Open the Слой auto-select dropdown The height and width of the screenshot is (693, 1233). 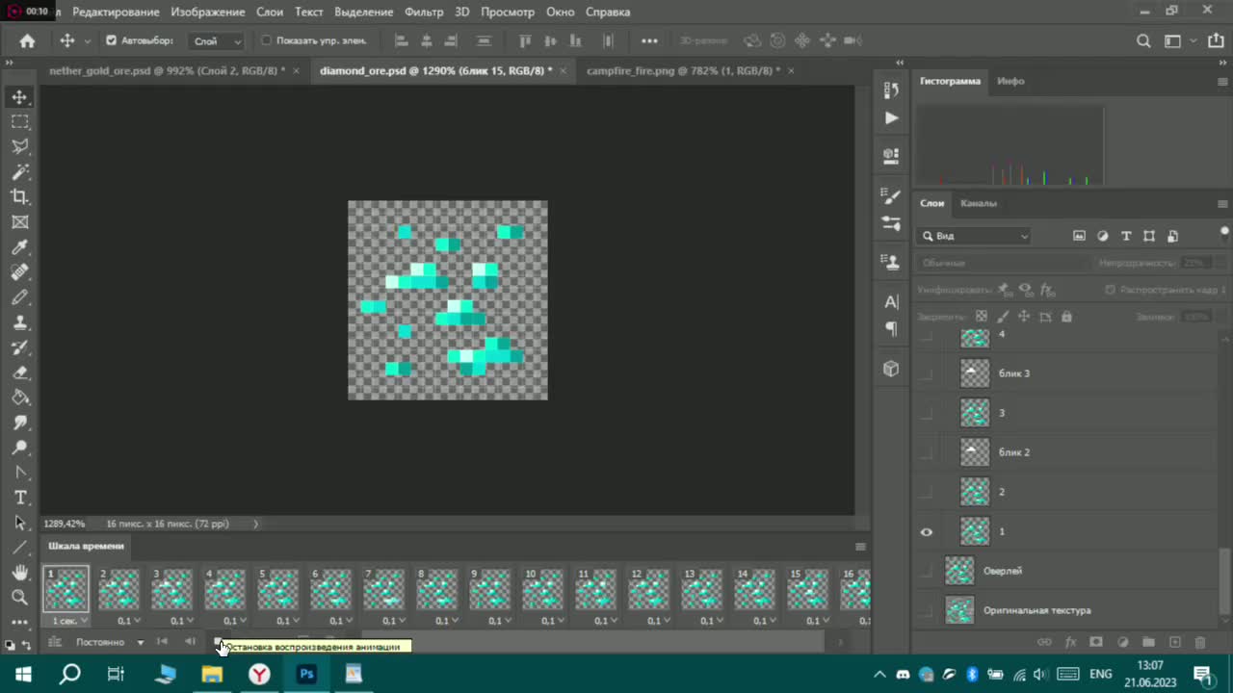(217, 41)
